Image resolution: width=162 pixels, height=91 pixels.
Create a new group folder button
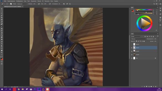coord(151,86)
